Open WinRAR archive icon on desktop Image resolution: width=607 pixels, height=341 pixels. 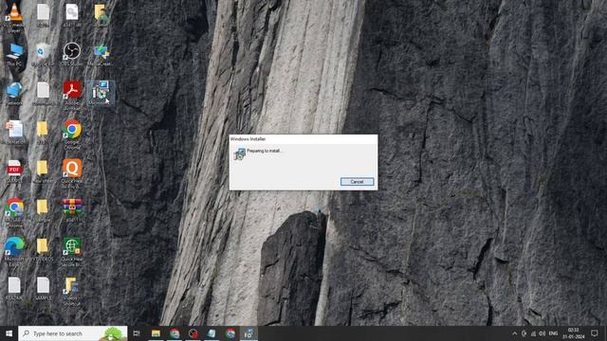(72, 210)
